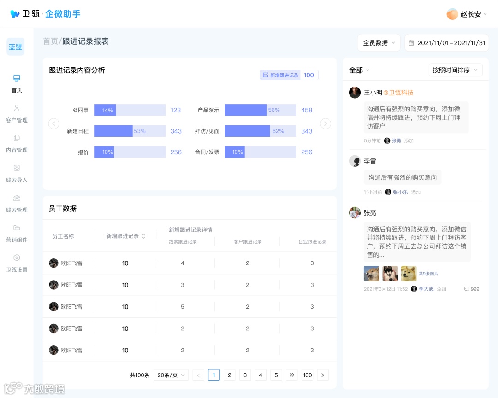Viewport: 498px width, 398px height.
Task: Open 线索管理 group icon
Action: [17, 198]
